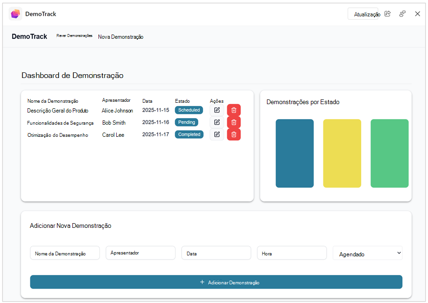Screen dimensions: 428x303
Task: Edit the Otimização do Desempenho row
Action: pyautogui.click(x=217, y=134)
